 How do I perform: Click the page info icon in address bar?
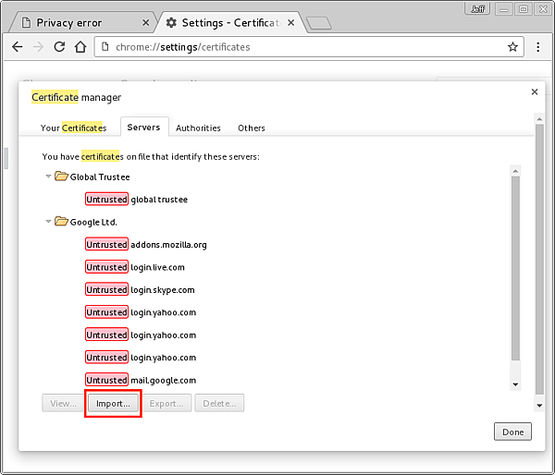pos(105,47)
